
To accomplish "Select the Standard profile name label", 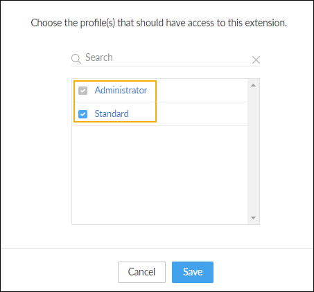I will pos(112,113).
